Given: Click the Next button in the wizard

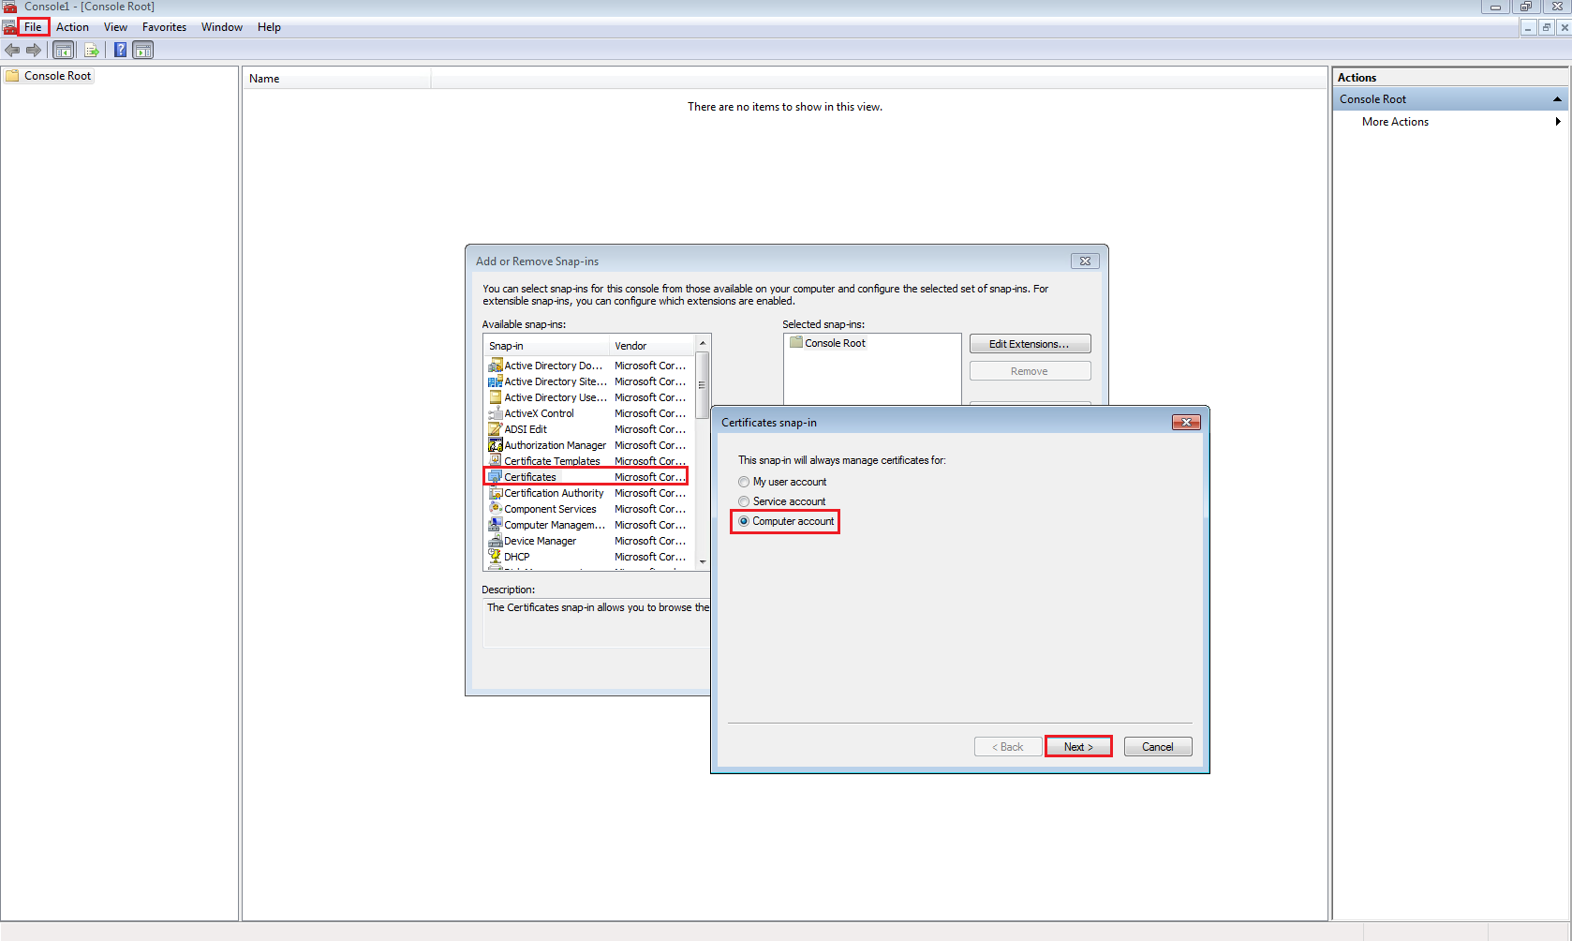Looking at the screenshot, I should pos(1078,747).
